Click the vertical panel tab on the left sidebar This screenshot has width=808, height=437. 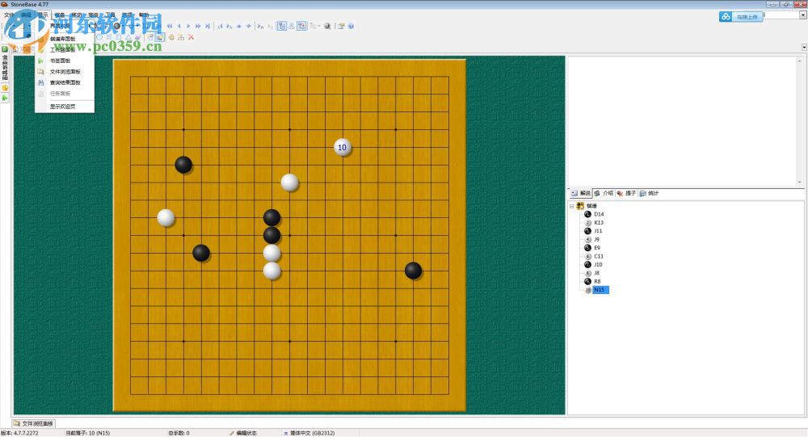[5, 69]
